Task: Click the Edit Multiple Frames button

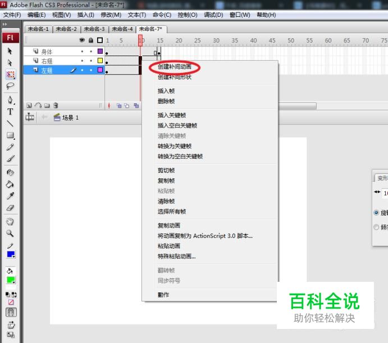Action: pyautogui.click(x=136, y=106)
